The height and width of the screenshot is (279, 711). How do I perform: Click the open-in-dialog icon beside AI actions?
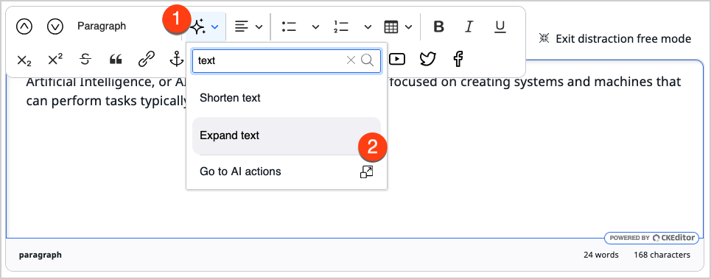click(366, 172)
